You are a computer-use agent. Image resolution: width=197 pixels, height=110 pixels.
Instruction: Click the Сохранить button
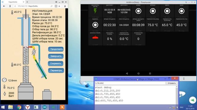[x=56, y=63]
